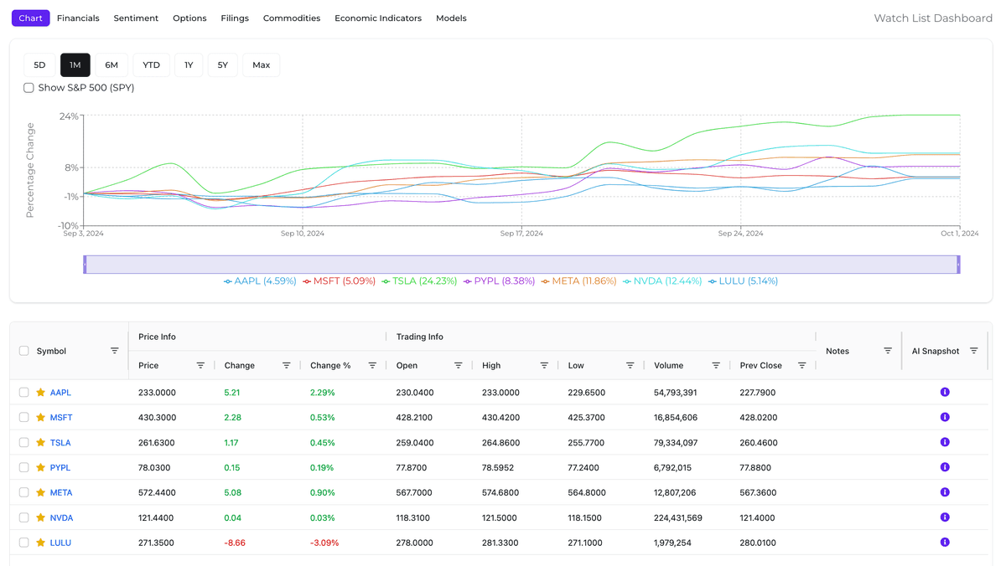Viewport: 1006px width, 566px height.
Task: Select the Max time range button
Action: [x=262, y=64]
